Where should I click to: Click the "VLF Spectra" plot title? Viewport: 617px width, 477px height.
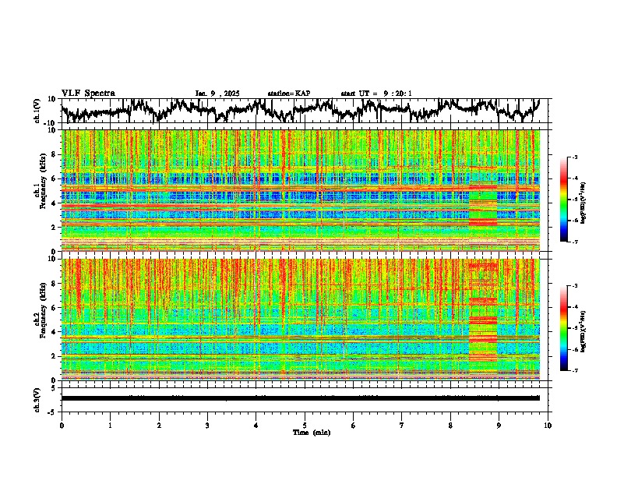[88, 94]
